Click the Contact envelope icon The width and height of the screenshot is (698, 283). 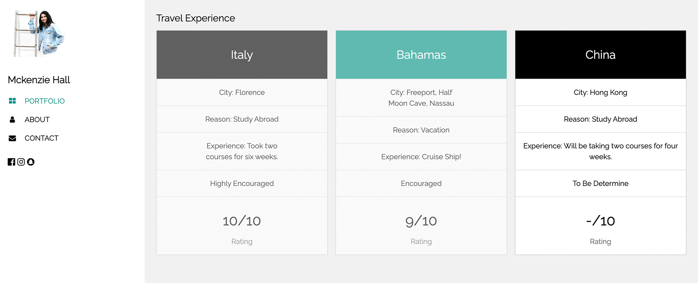point(12,138)
